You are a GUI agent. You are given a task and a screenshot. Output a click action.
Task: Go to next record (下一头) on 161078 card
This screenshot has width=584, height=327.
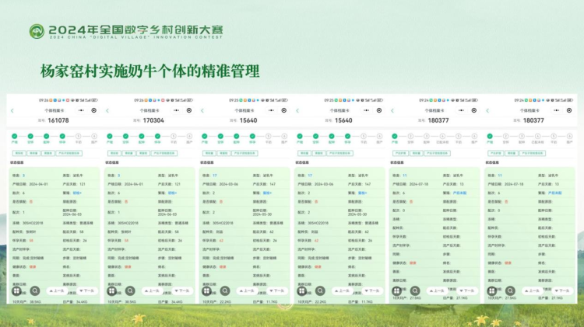[x=86, y=290]
